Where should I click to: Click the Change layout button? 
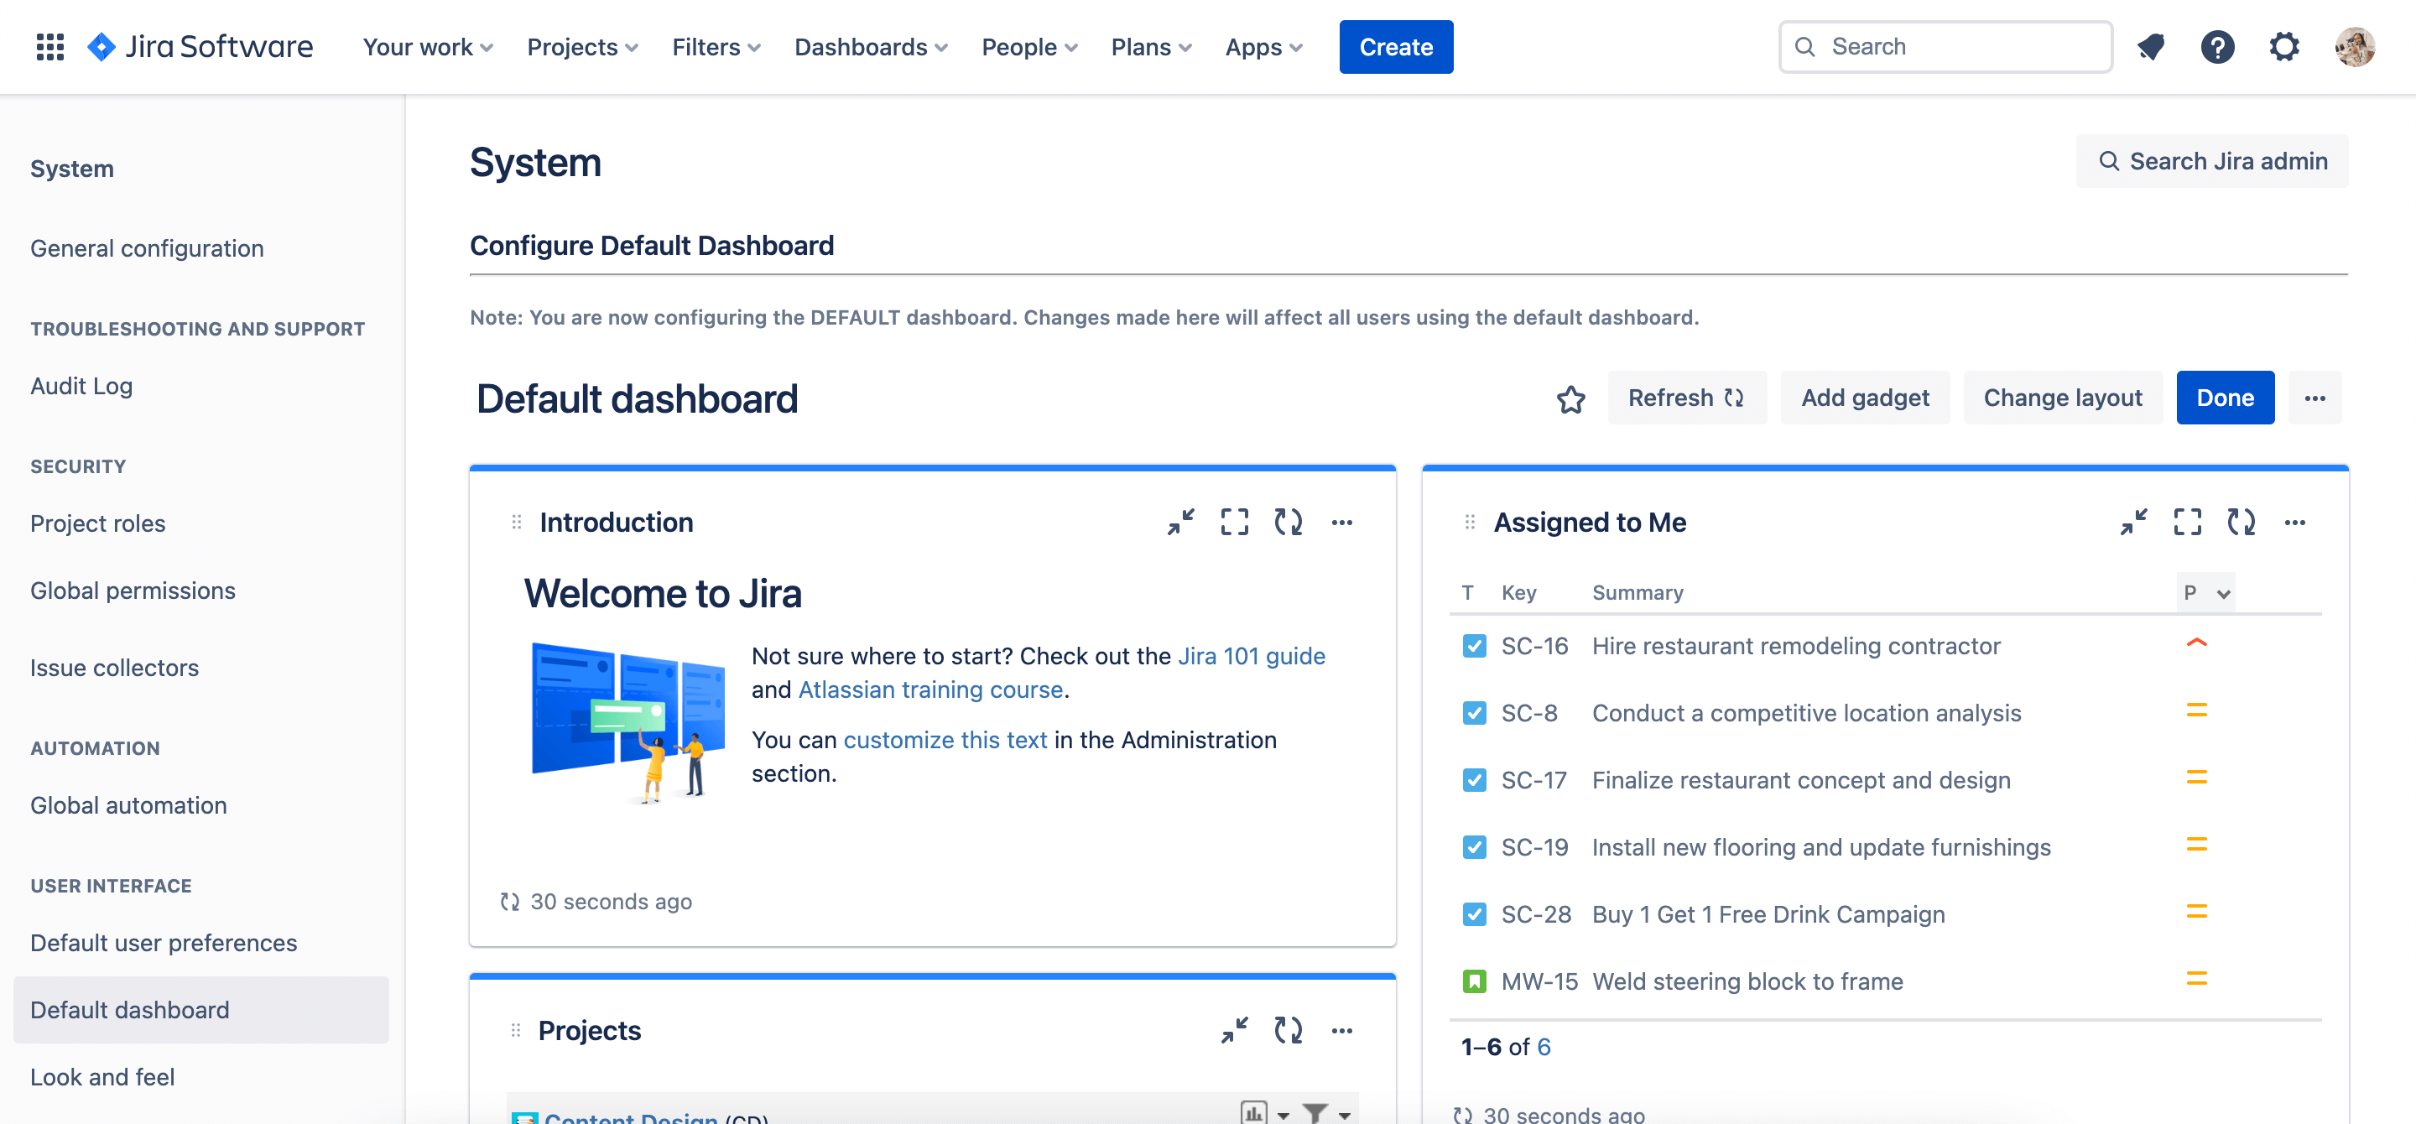2063,398
